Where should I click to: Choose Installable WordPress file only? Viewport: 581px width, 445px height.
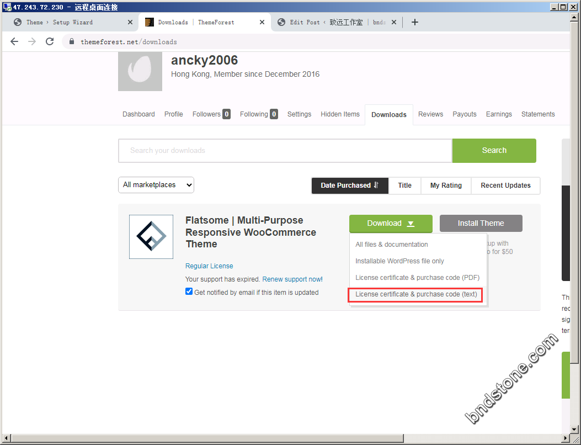399,261
